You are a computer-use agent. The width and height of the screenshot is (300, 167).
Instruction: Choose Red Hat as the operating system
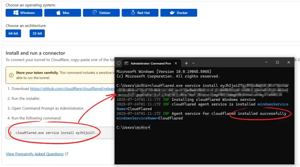pyautogui.click(x=140, y=13)
